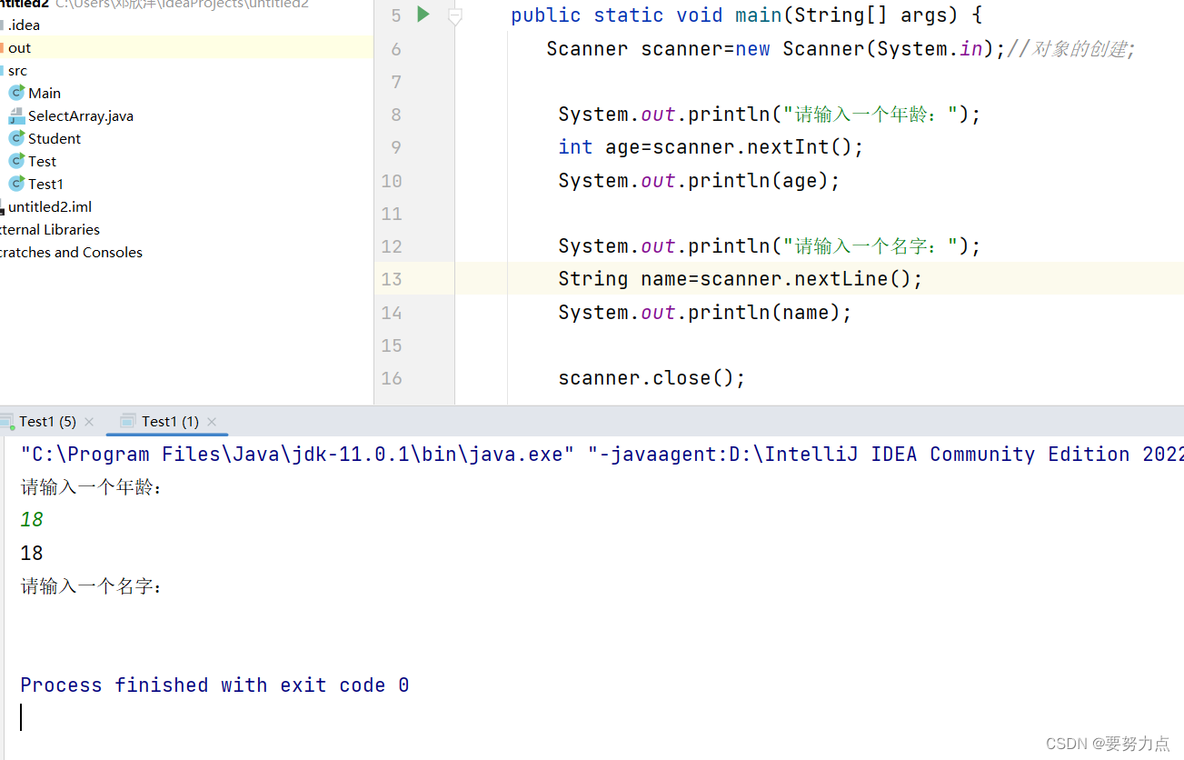The width and height of the screenshot is (1184, 760).
Task: Open Test class in project tree
Action: tap(42, 161)
